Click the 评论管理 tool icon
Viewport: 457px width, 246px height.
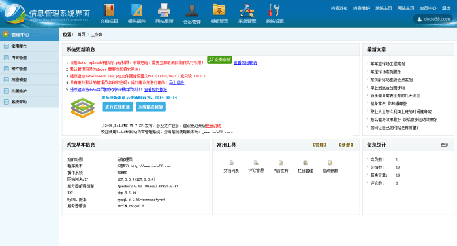point(256,163)
